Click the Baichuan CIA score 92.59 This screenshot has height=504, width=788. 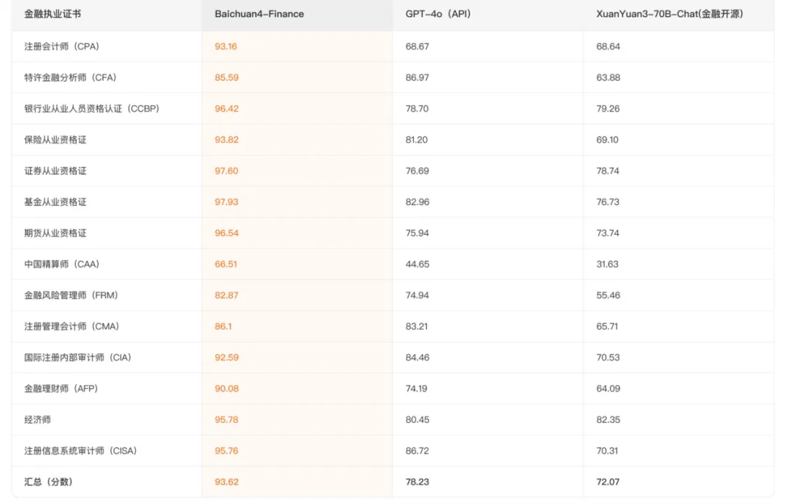tap(227, 358)
